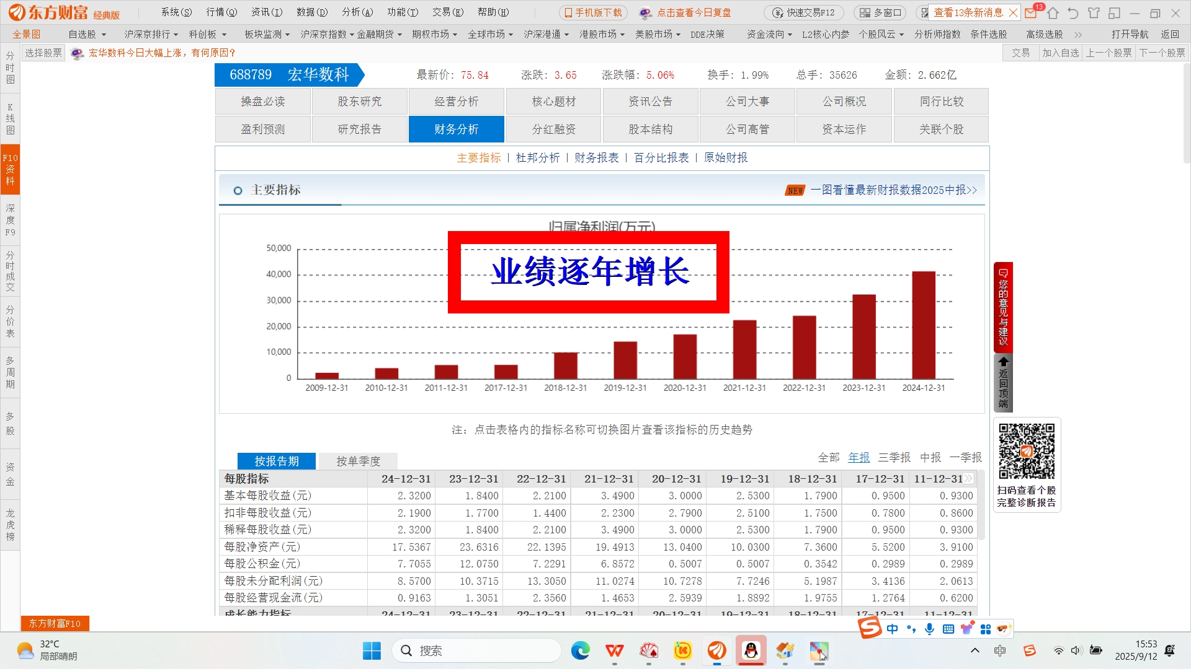The height and width of the screenshot is (669, 1191).
Task: Open Sogou toolbox grid icon
Action: click(x=986, y=629)
